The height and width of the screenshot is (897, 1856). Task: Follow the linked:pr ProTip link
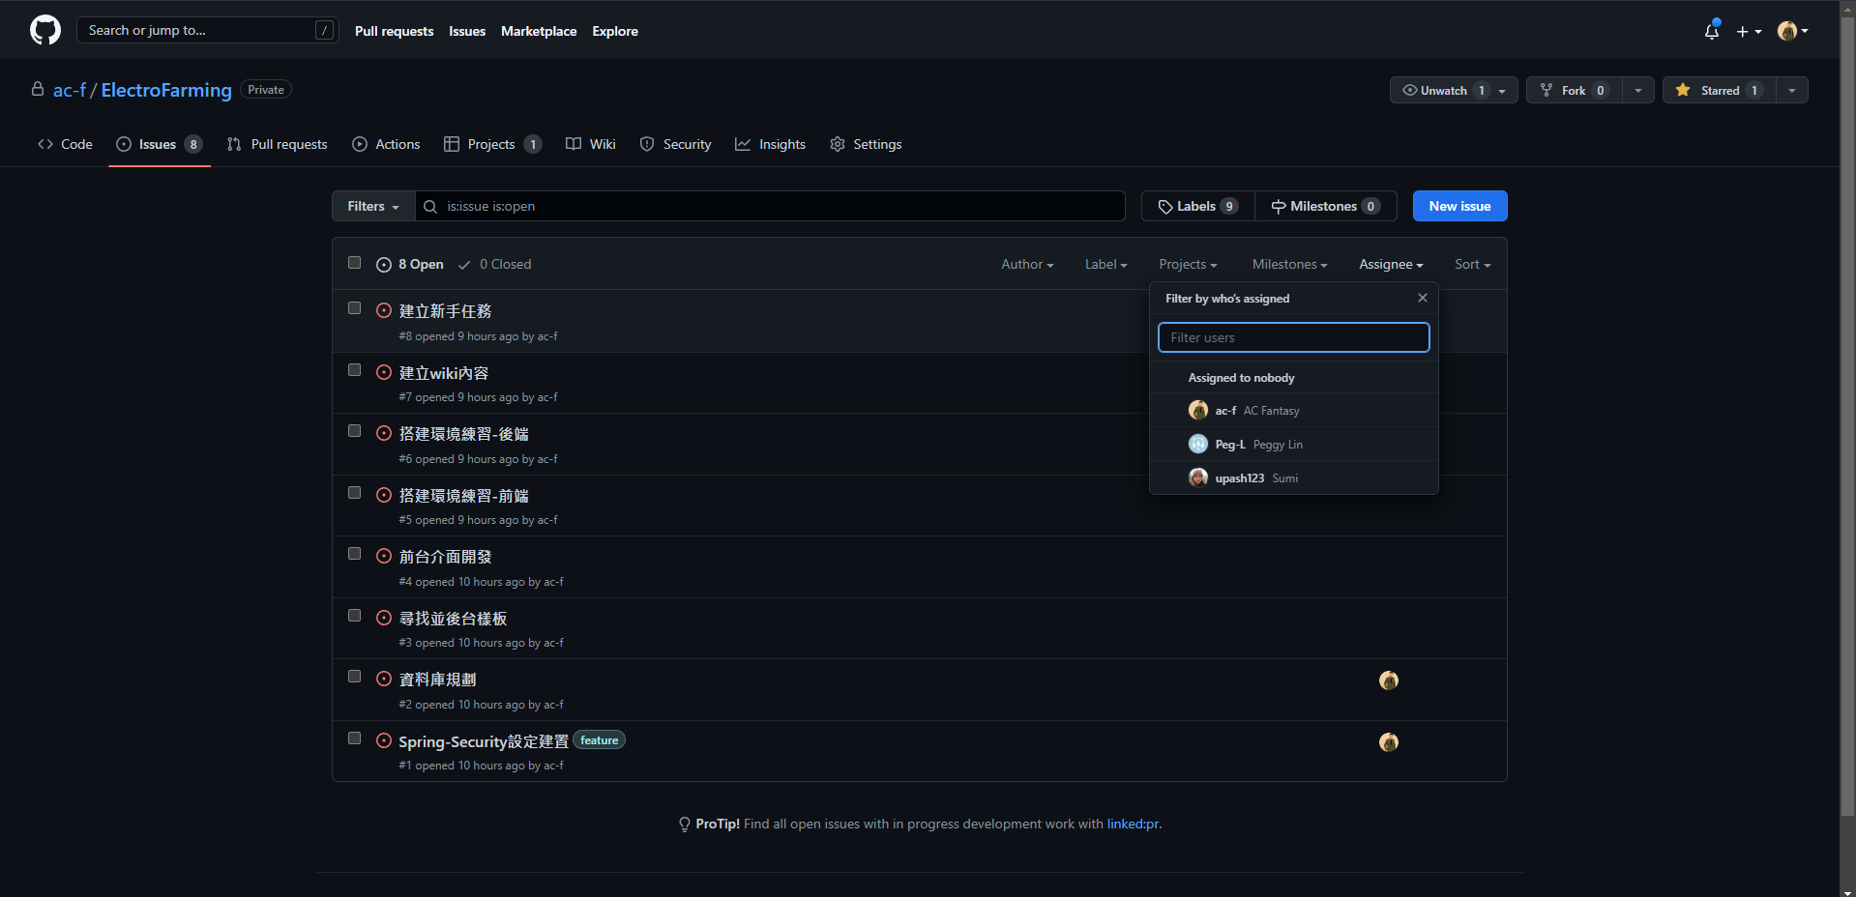[1133, 824]
